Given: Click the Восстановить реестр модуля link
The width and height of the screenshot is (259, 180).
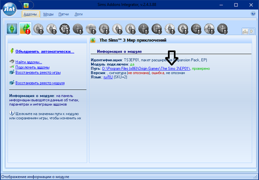Looking at the screenshot, I should [40, 83].
